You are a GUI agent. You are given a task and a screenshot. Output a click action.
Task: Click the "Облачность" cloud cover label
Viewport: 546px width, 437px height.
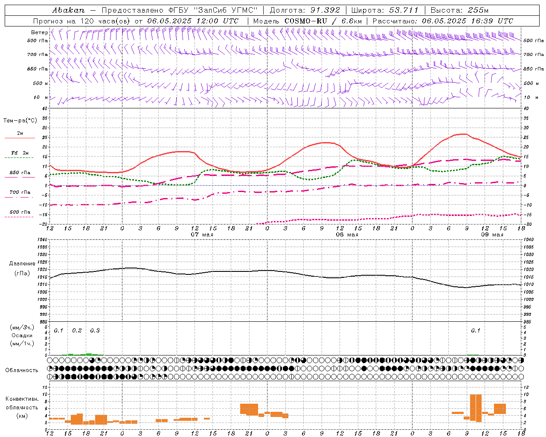click(22, 370)
